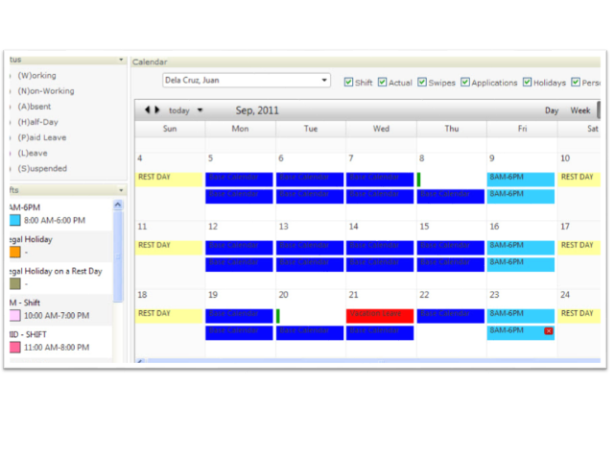Pick the pink 10:00 AM-7:00 PM shift swatch

14,315
